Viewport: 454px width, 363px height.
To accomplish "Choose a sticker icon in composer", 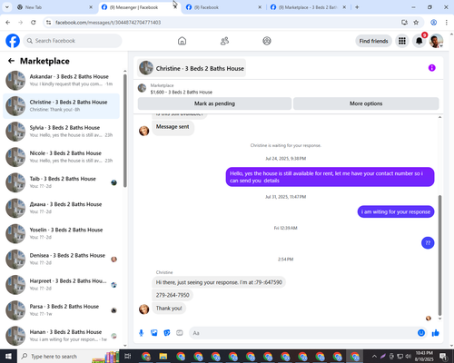I will [167, 333].
